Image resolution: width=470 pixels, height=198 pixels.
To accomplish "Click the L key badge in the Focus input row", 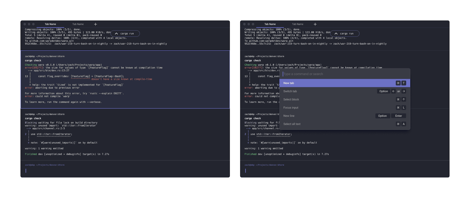I will (x=404, y=108).
